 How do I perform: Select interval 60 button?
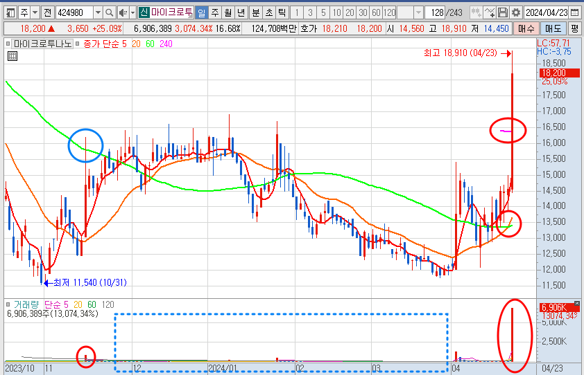(376, 13)
